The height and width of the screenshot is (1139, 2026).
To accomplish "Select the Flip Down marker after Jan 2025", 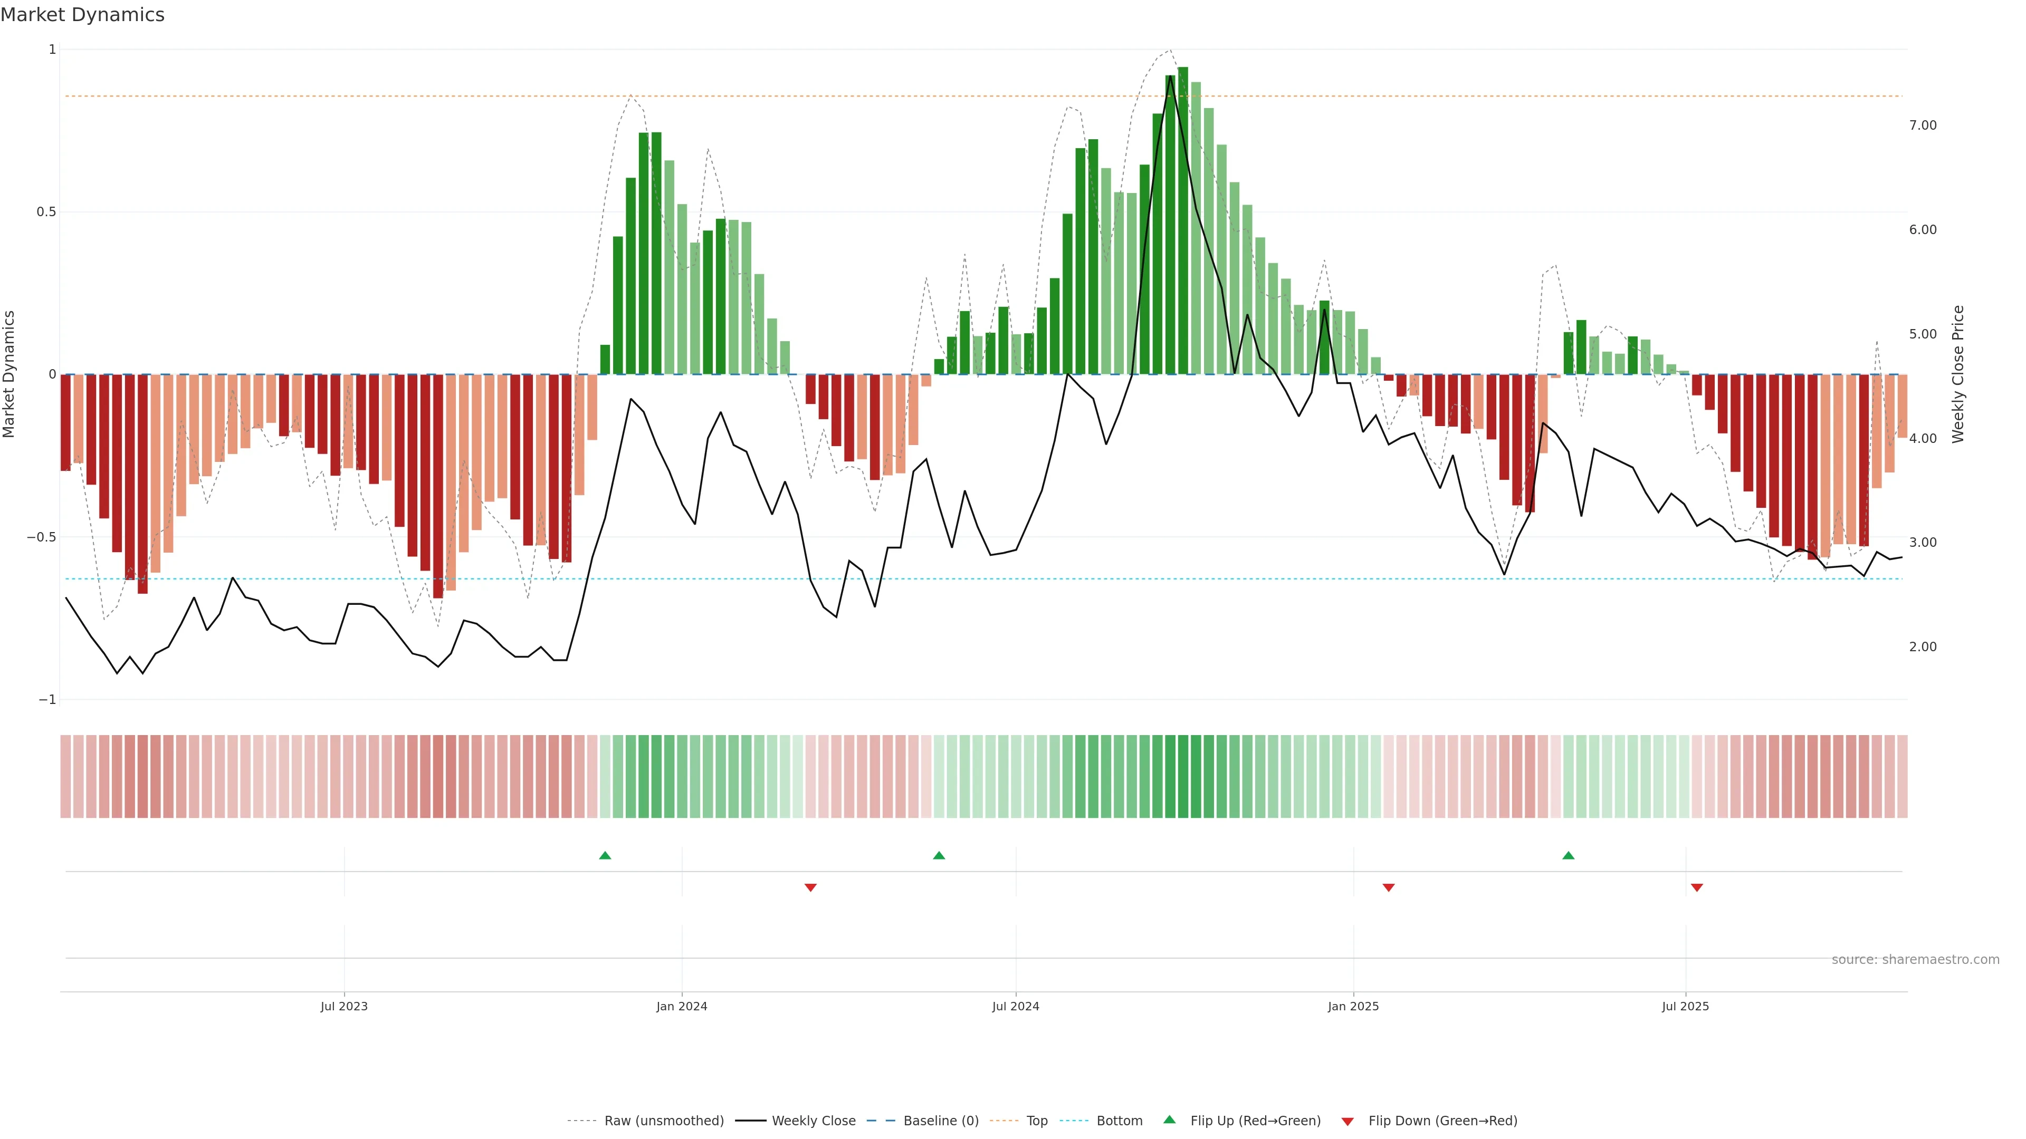I will point(1388,887).
